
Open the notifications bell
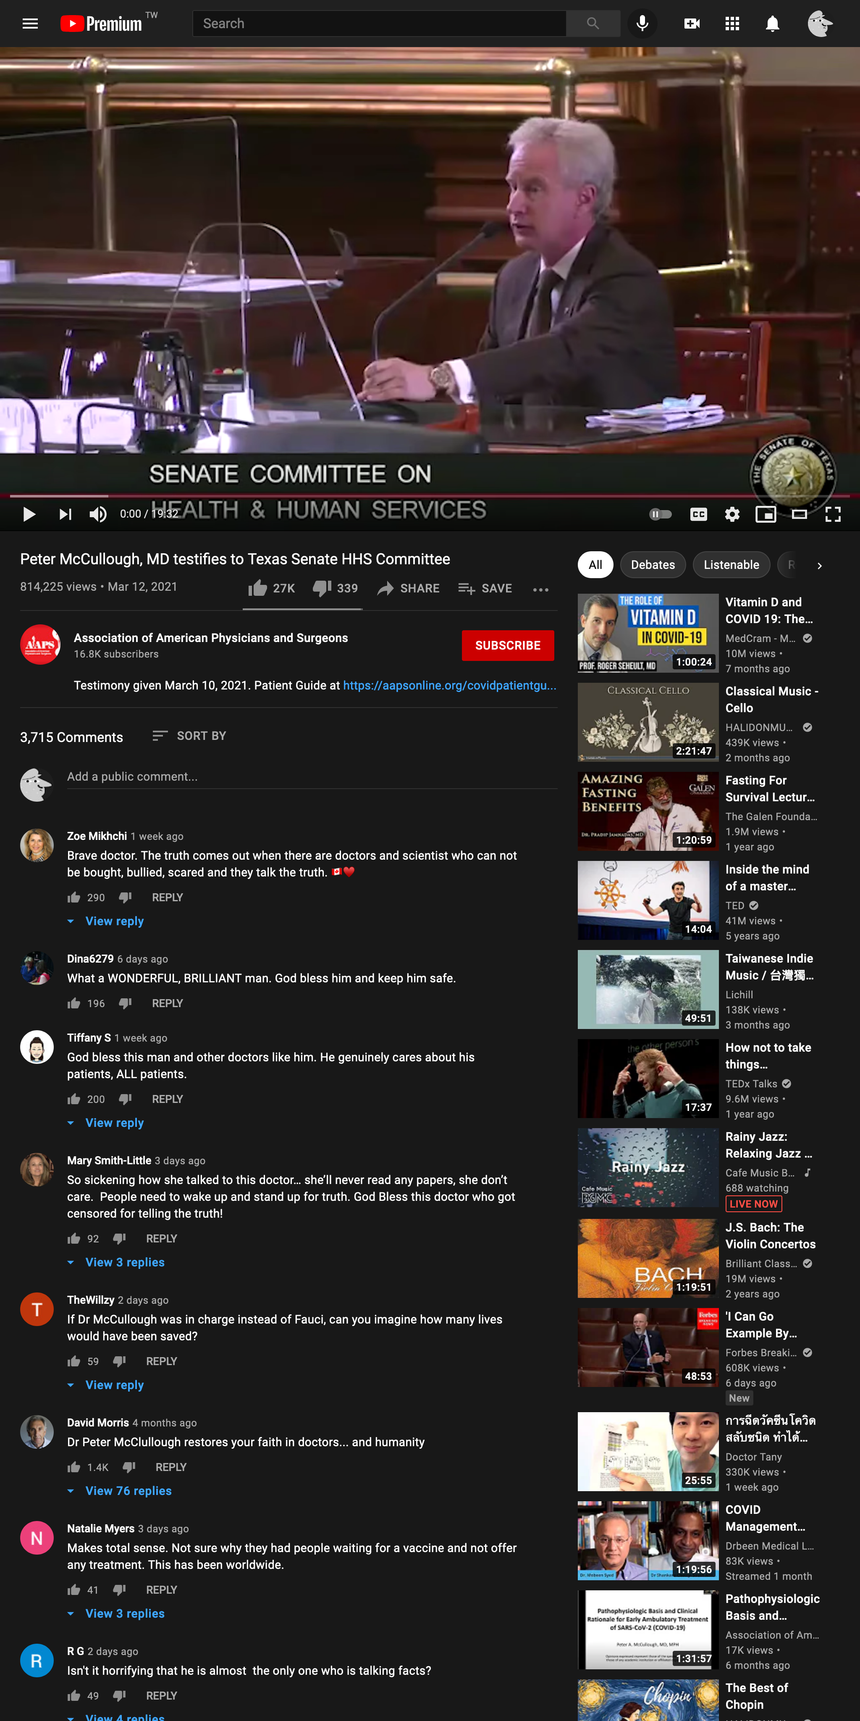pyautogui.click(x=772, y=24)
